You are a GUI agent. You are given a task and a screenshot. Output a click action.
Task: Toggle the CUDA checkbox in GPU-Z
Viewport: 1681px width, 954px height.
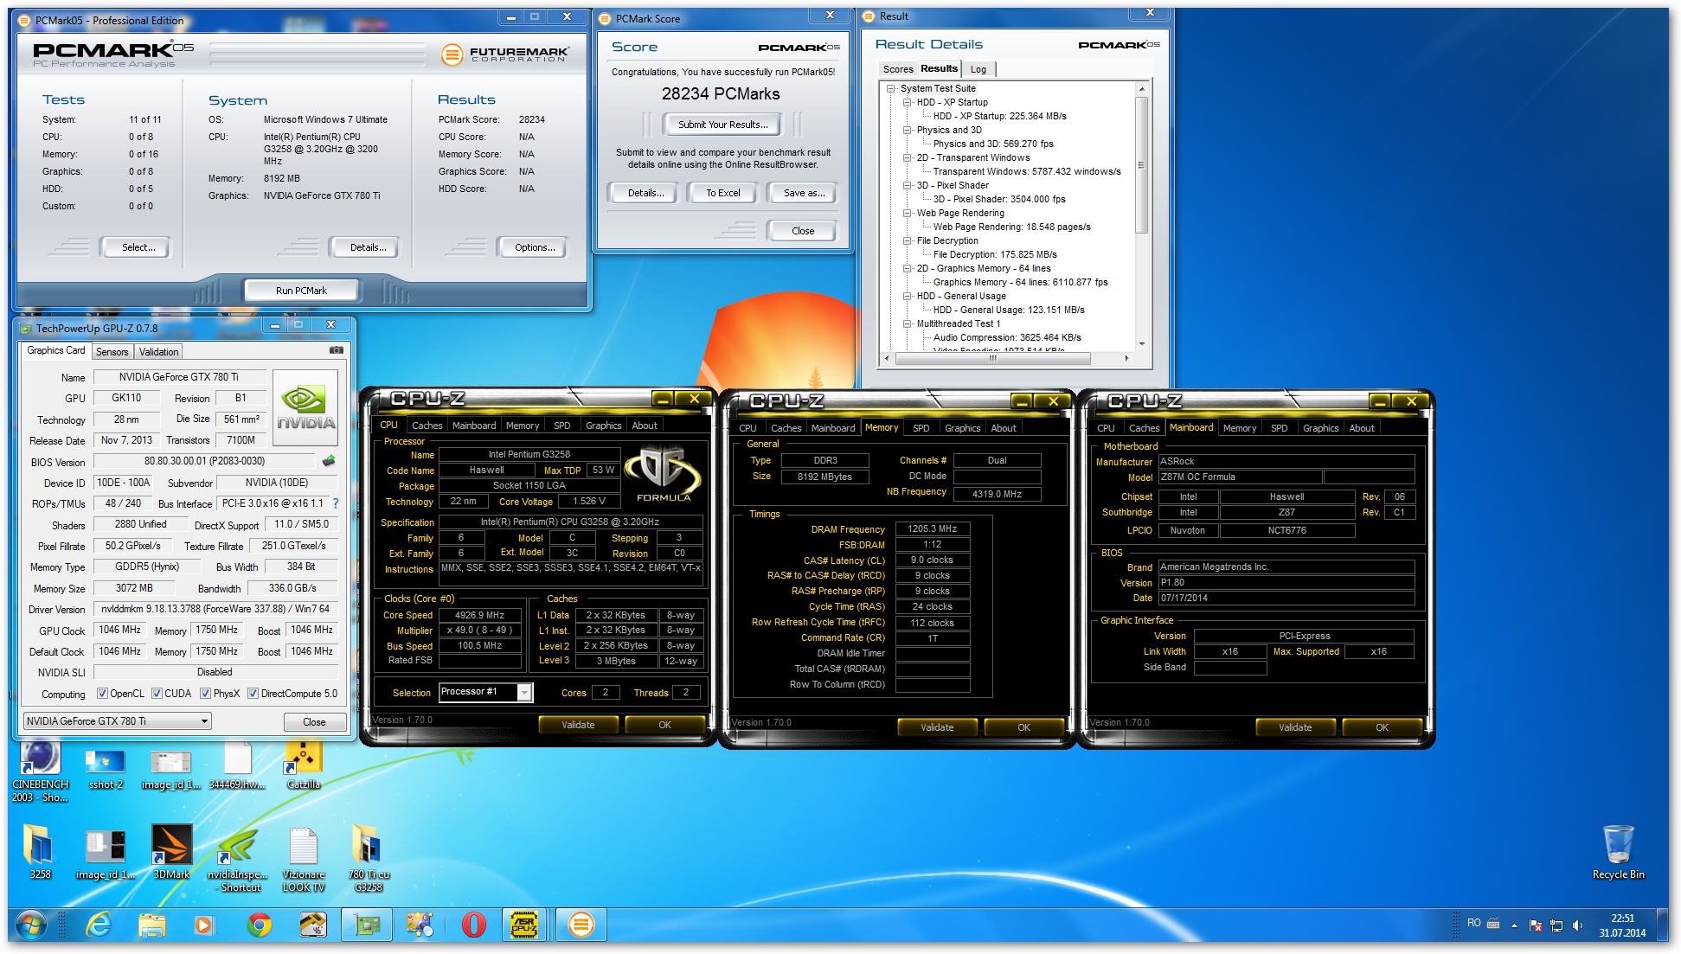point(157,694)
